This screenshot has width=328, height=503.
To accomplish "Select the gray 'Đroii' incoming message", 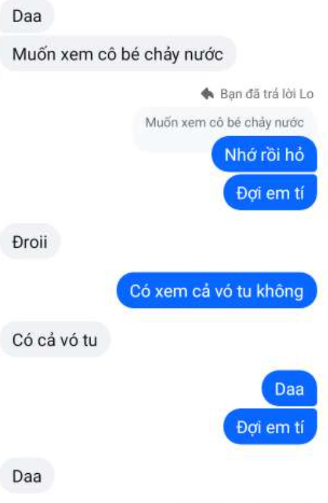I will point(30,241).
